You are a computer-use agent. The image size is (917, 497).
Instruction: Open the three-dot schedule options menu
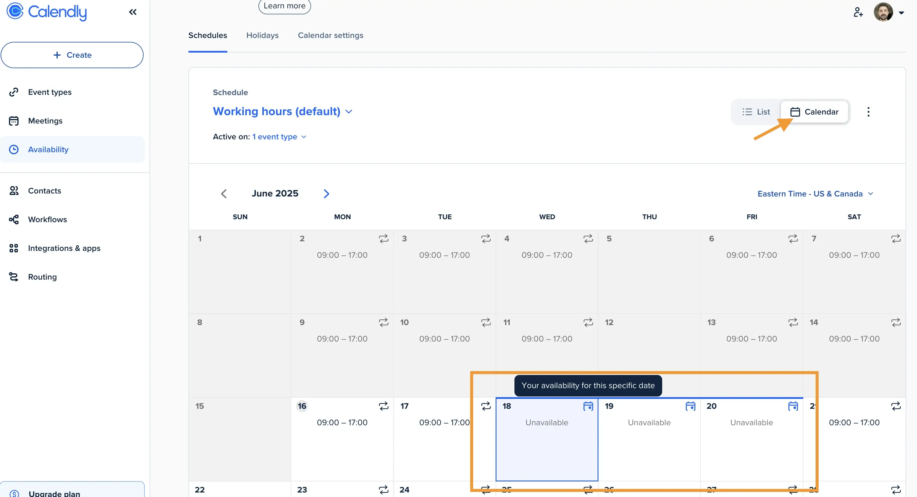coord(868,112)
